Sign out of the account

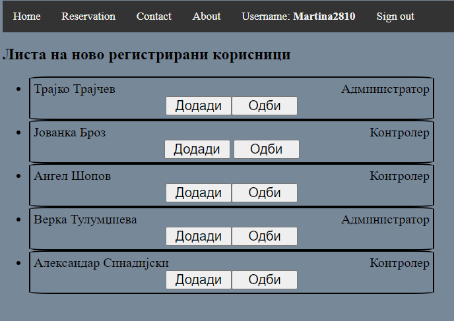click(x=395, y=16)
